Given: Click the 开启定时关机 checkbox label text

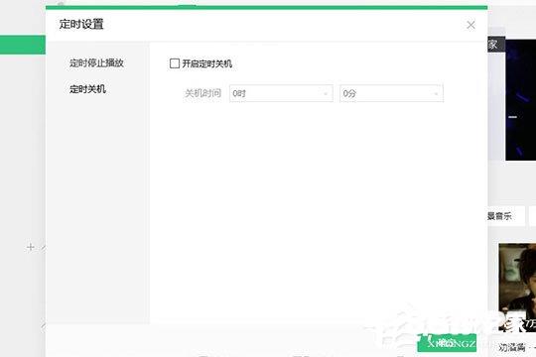Looking at the screenshot, I should [x=207, y=63].
